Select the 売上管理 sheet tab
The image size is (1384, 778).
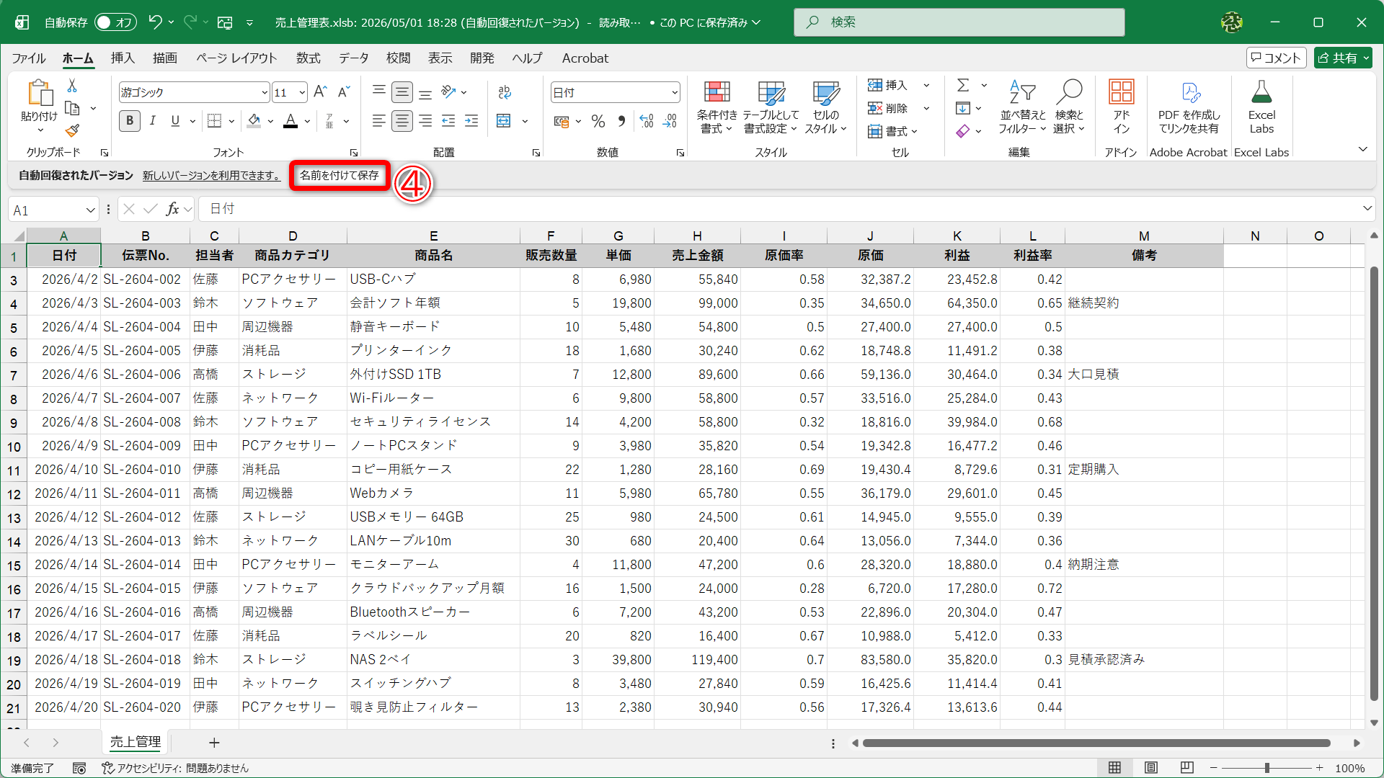pyautogui.click(x=136, y=742)
